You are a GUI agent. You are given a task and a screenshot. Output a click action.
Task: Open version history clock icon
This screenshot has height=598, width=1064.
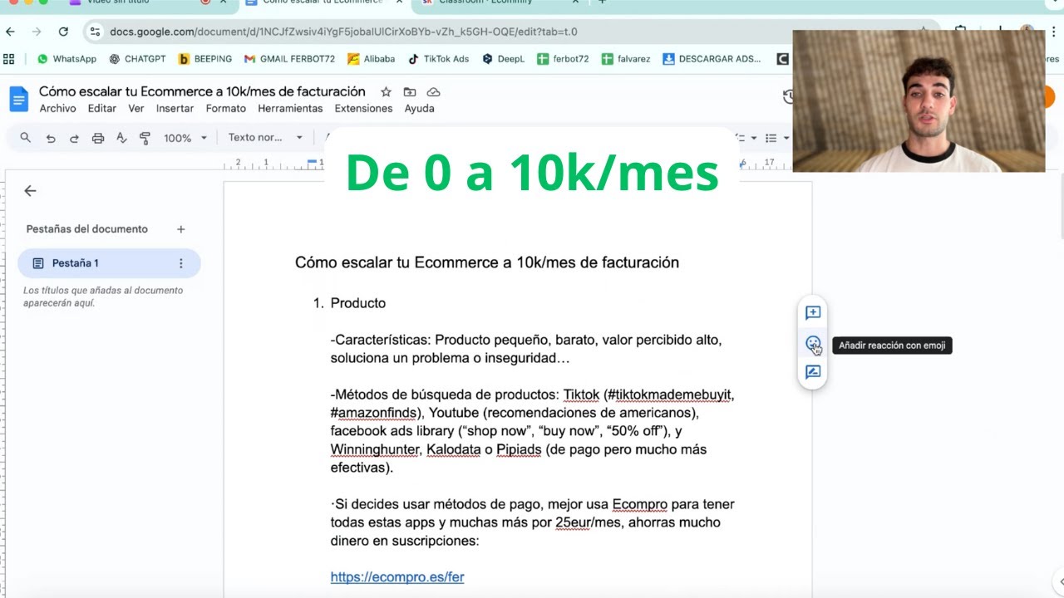click(x=788, y=97)
